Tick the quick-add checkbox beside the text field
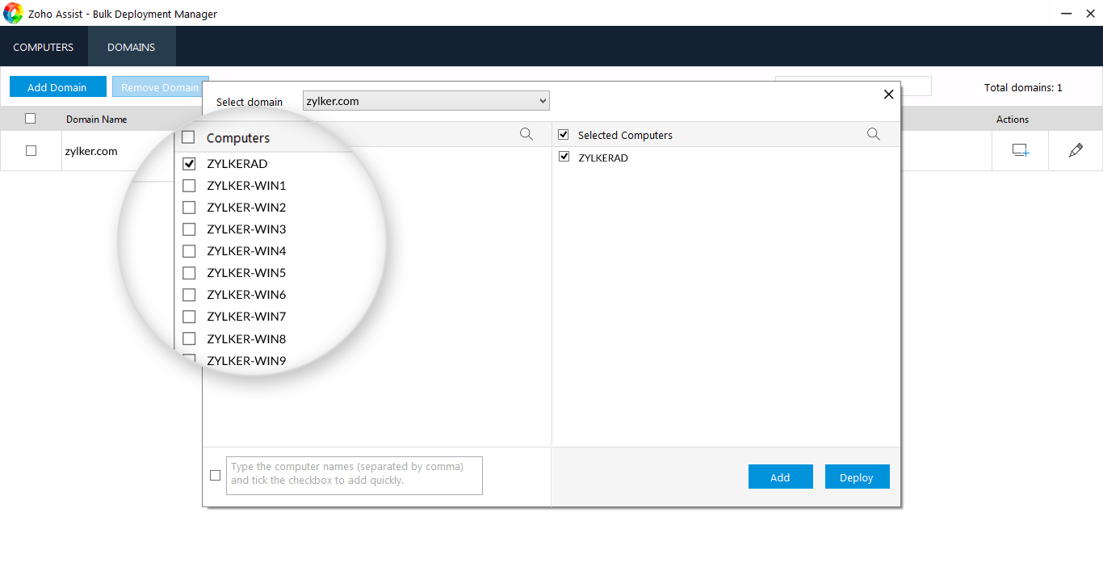This screenshot has height=588, width=1103. coord(215,476)
